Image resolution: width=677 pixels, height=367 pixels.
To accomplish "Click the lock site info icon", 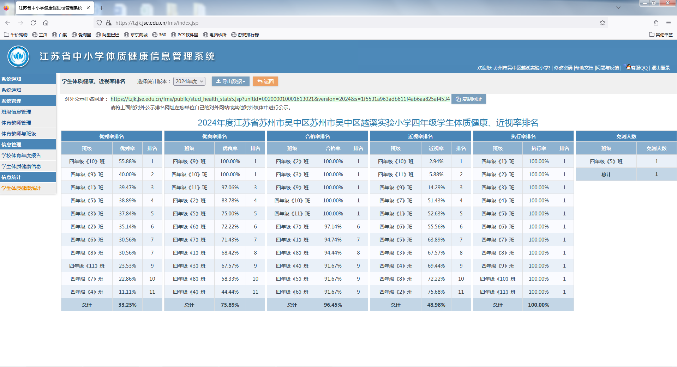I will coord(109,23).
